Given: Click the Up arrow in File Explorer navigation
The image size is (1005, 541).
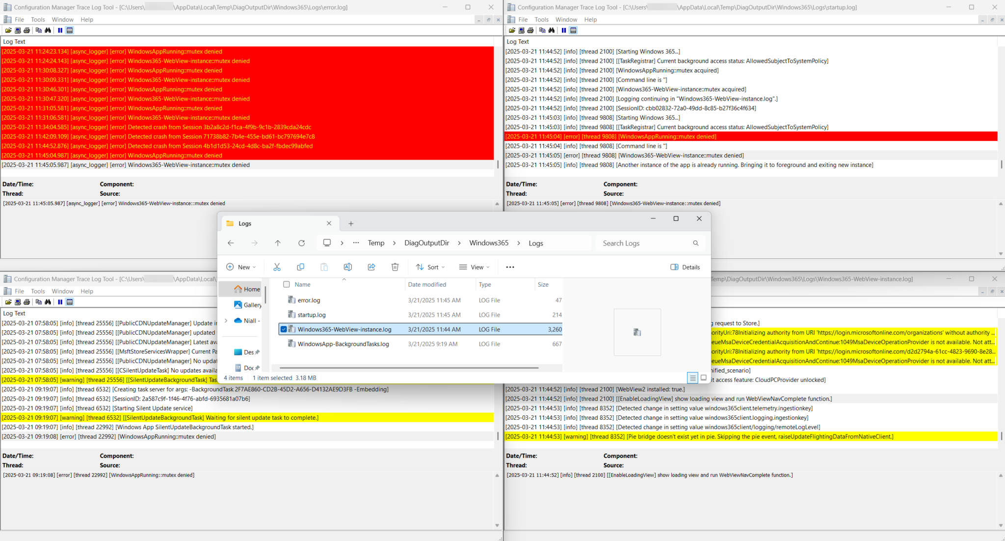Looking at the screenshot, I should pyautogui.click(x=278, y=243).
